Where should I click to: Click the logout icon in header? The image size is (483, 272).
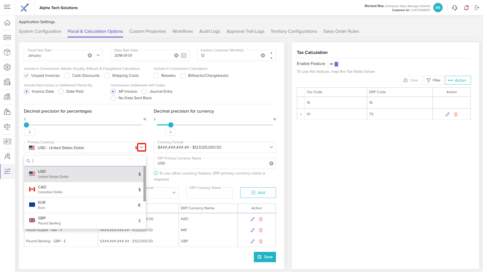(x=477, y=8)
